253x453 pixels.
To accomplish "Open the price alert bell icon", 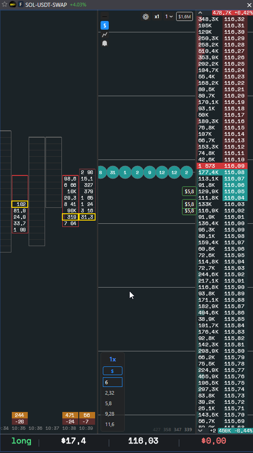I will coord(105,43).
